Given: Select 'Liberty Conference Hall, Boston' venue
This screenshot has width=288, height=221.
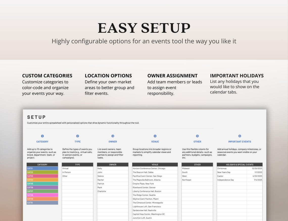Looking at the screenshot, I should click(155, 191).
